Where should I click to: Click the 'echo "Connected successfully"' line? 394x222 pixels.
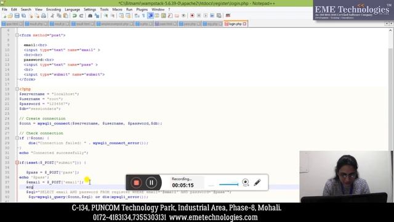[54, 153]
